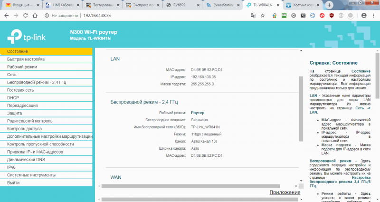Image resolution: width=380 pixels, height=202 pixels.
Task: Open Рабочий режим menu item
Action: (x=46, y=67)
